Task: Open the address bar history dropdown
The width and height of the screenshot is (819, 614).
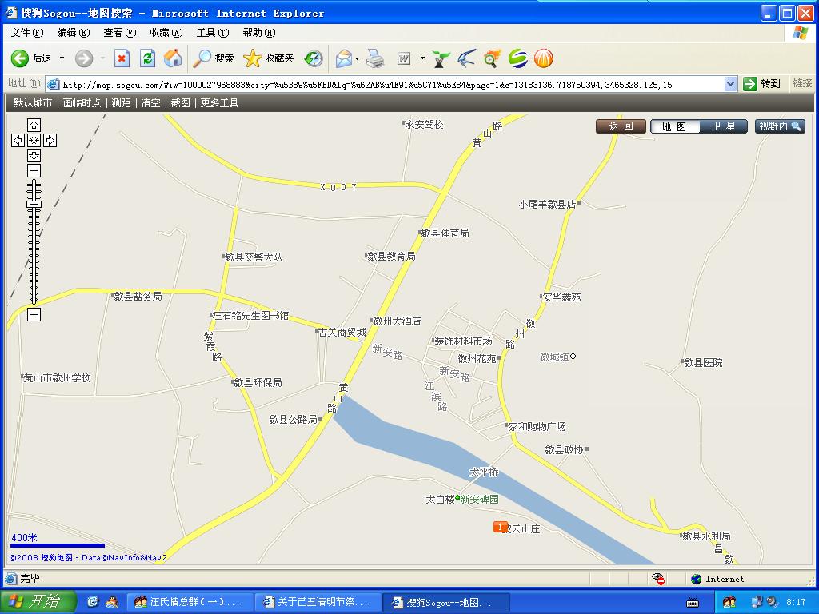Action: click(730, 83)
